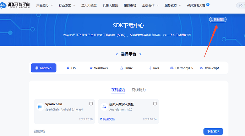Click the 超拟人数字人交互 product icon

pos(104,107)
